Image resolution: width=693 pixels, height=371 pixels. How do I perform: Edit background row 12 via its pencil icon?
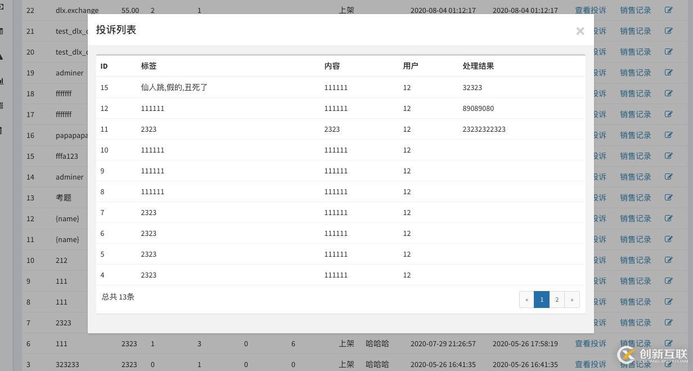click(x=668, y=218)
